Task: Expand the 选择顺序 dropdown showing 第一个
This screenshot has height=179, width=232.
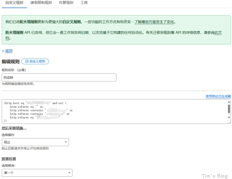Action: (37, 173)
